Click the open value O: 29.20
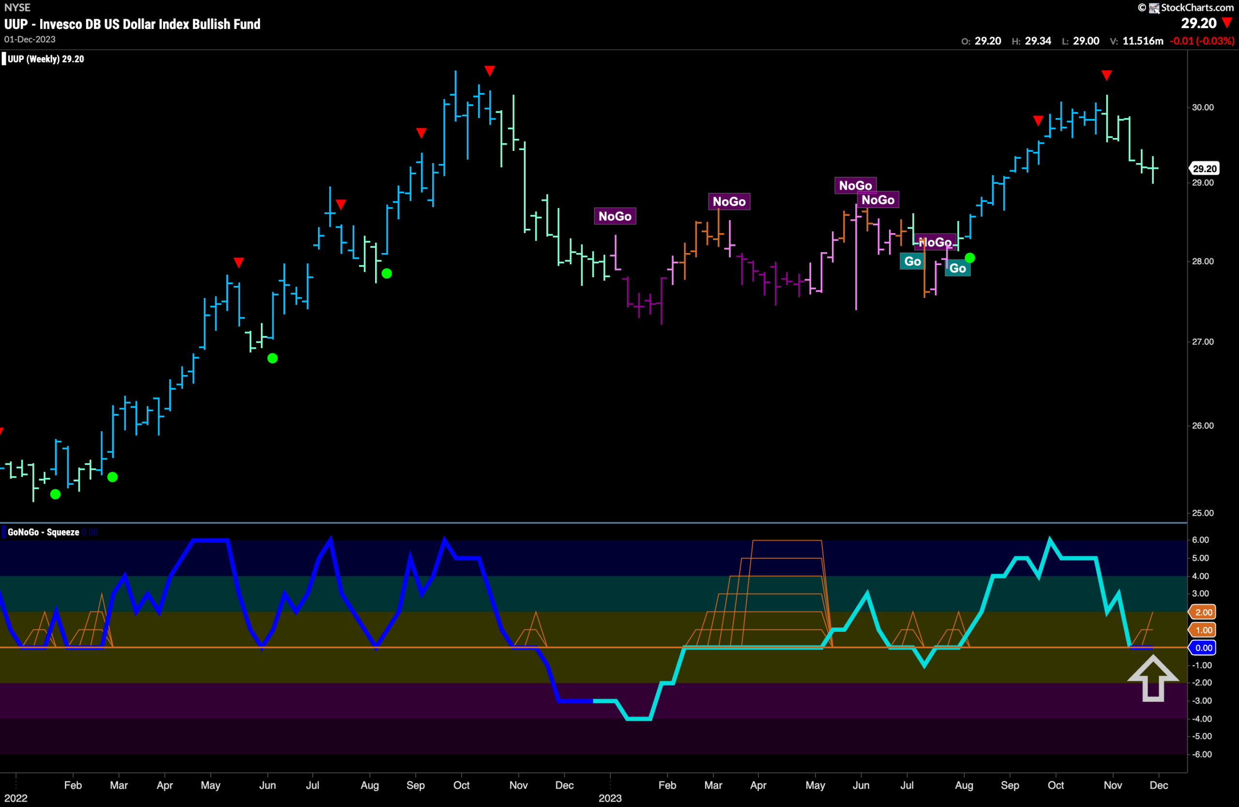 coord(981,41)
